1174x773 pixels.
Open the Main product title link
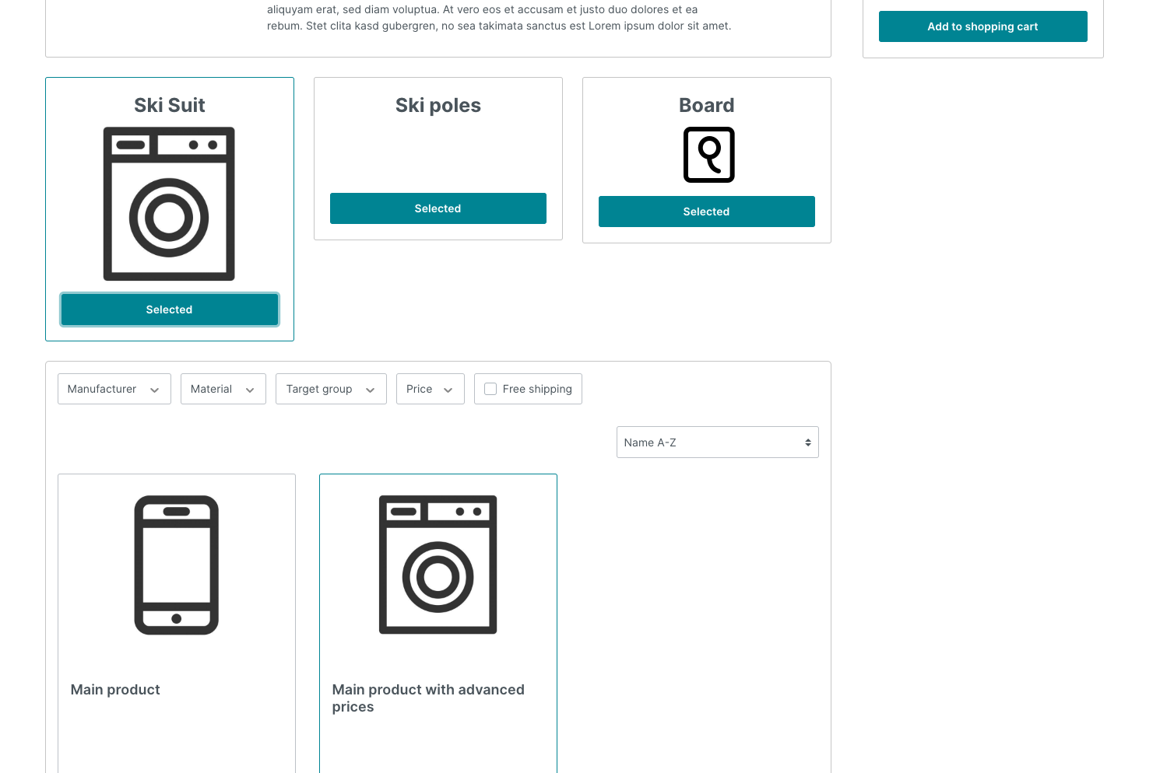[115, 690]
